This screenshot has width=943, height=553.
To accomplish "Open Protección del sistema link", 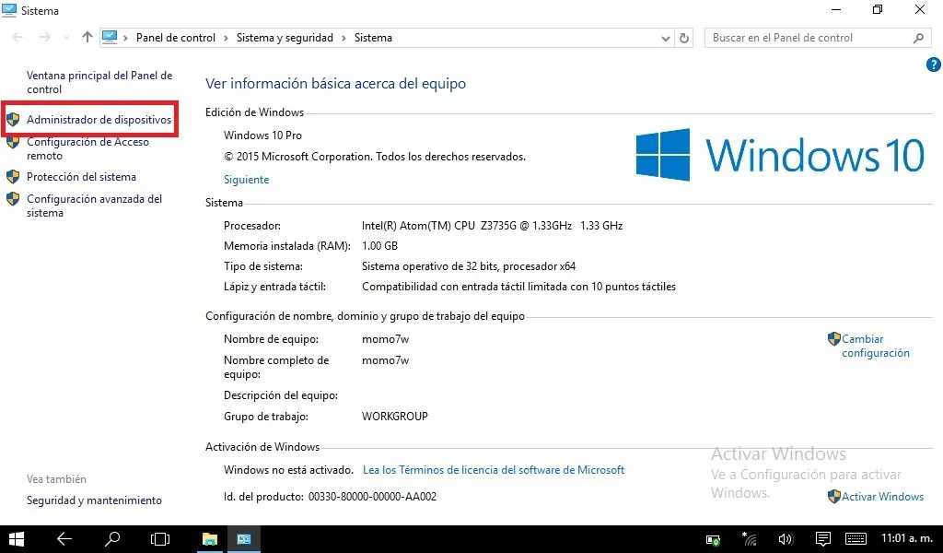I will click(x=81, y=177).
